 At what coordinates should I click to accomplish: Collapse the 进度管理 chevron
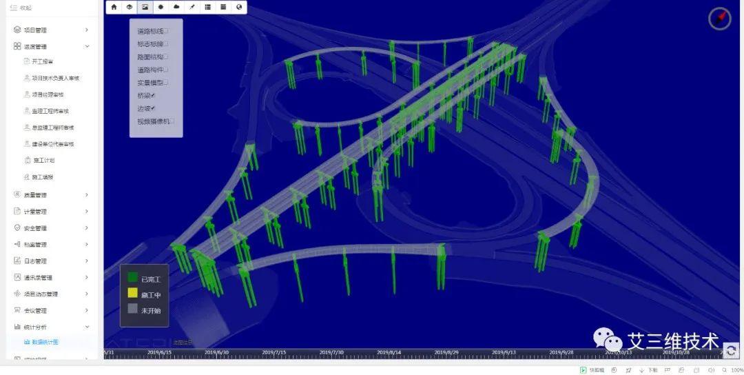87,46
